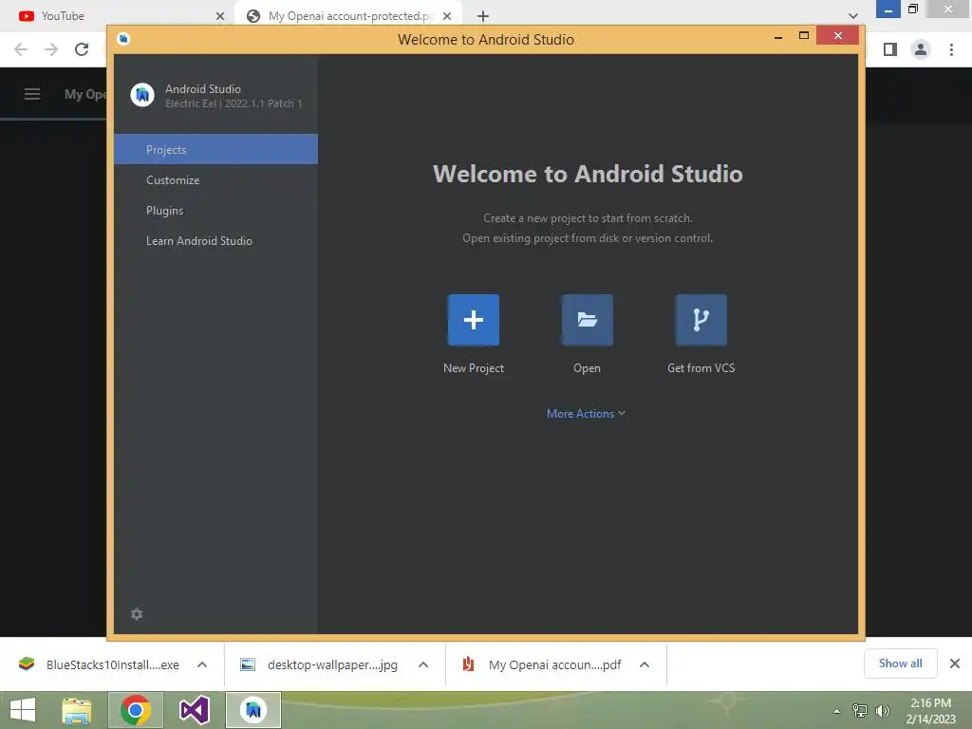This screenshot has width=972, height=729.
Task: Open an existing project folder icon
Action: click(x=587, y=320)
